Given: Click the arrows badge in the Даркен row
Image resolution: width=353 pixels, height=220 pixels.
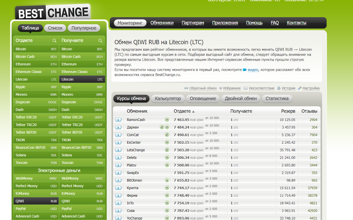Looking at the screenshot, I should [162, 127].
